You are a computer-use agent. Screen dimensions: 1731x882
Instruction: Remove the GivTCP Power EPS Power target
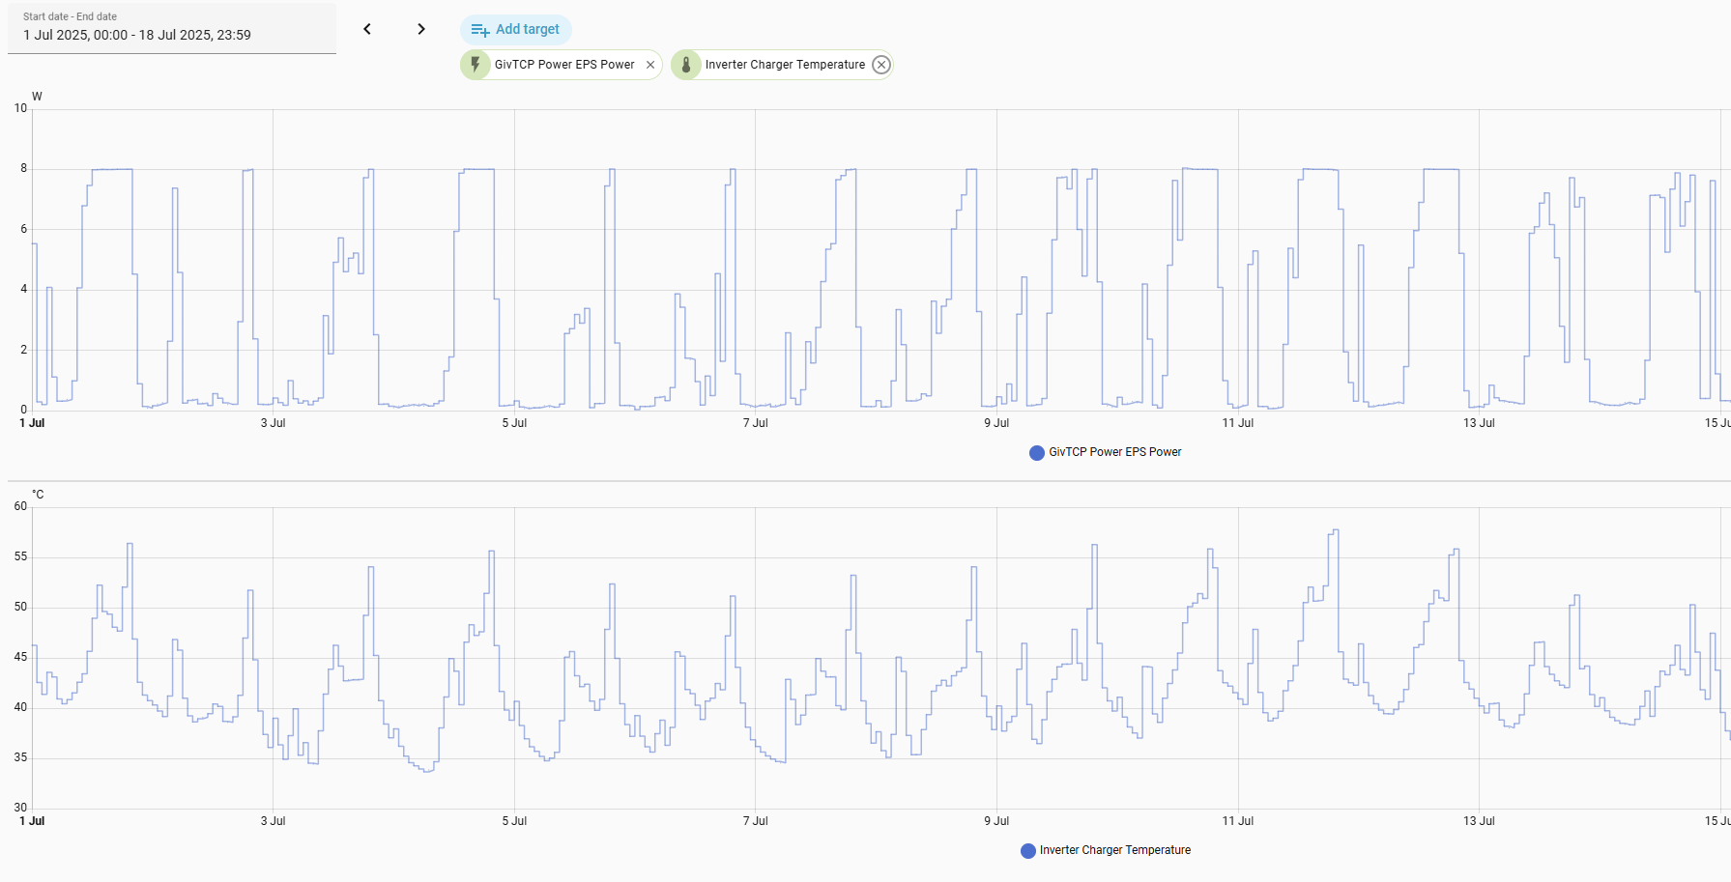650,65
